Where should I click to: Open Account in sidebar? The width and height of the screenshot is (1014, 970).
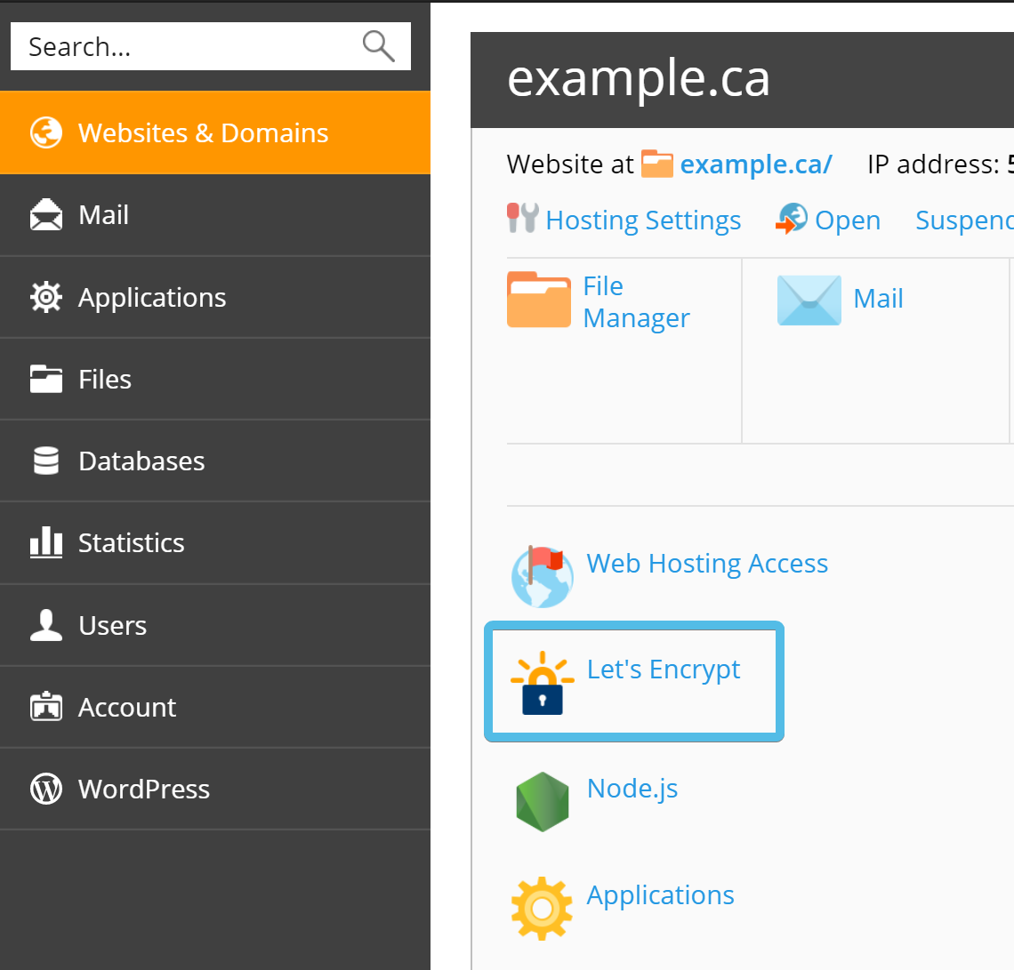[214, 707]
